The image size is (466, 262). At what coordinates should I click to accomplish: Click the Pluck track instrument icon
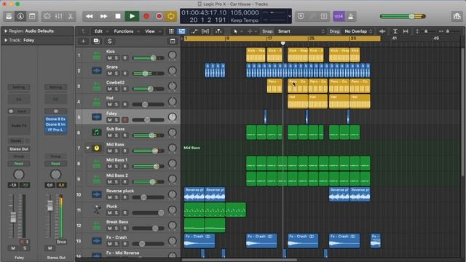[x=97, y=210]
